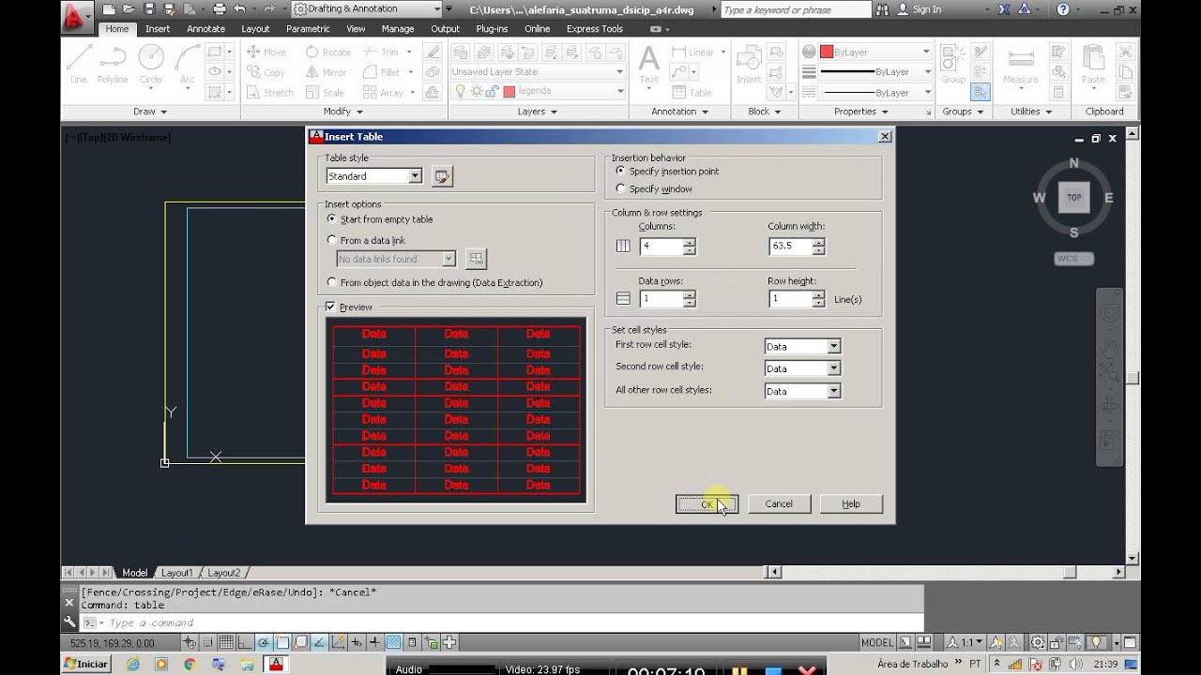Open Second row cell style dropdown
Screen dimensions: 1201x675
pos(833,368)
